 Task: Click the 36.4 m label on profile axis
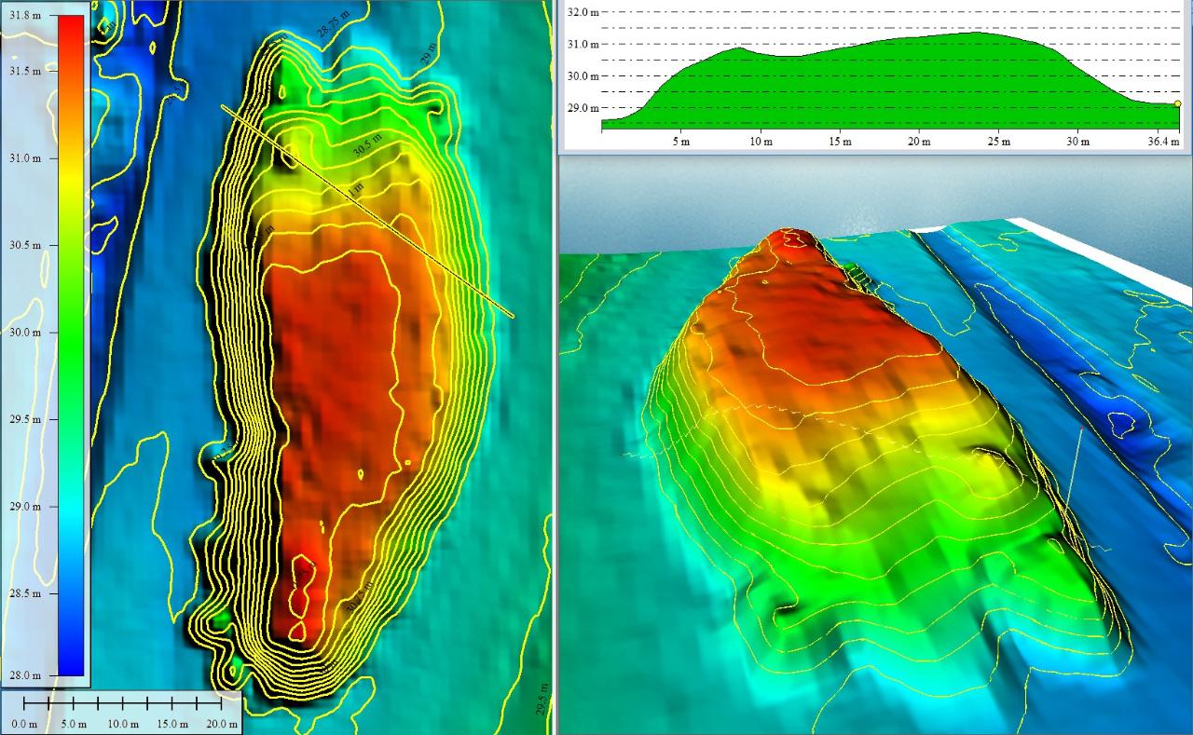(1163, 142)
